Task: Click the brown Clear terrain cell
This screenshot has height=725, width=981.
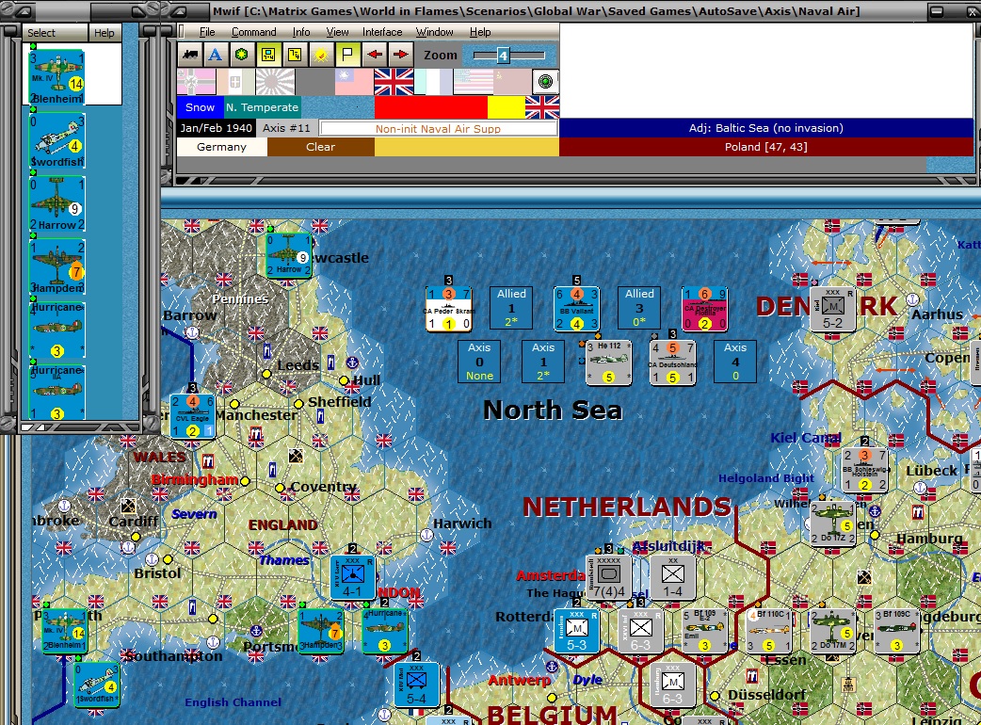Action: [320, 147]
